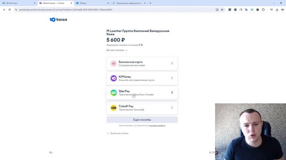Viewport: 286px width, 160px height.
Task: Reload the page
Action: point(9,10)
